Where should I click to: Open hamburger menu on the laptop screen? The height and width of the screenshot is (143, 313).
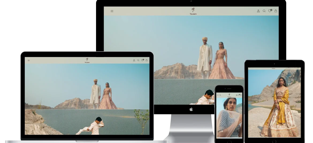[x=29, y=60]
